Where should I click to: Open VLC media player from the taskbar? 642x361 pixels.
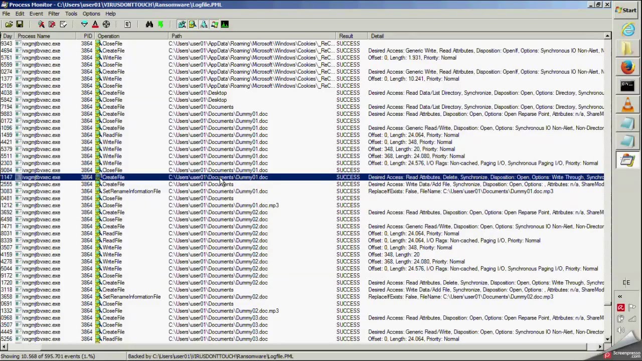click(627, 105)
